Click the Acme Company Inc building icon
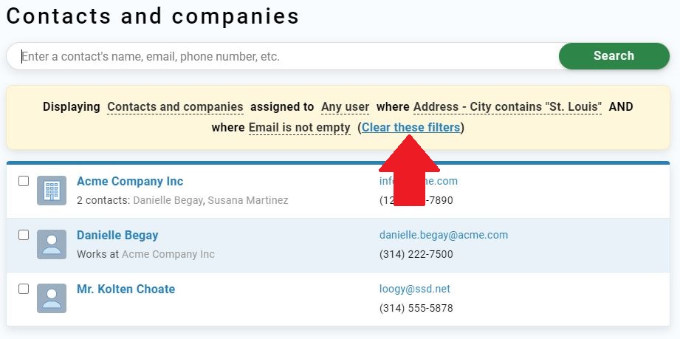 pos(52,191)
